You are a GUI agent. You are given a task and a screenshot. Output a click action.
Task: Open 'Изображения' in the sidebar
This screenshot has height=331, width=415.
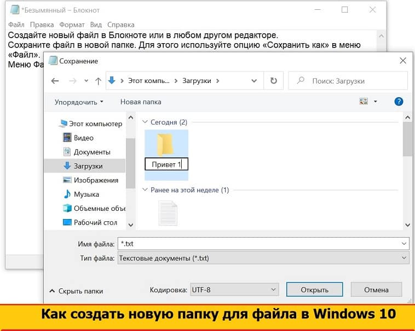[91, 180]
